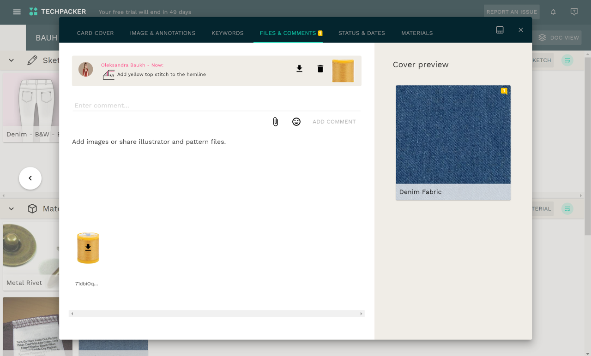The image size is (591, 356).
Task: Open the Image & Annotations tab
Action: (x=163, y=33)
